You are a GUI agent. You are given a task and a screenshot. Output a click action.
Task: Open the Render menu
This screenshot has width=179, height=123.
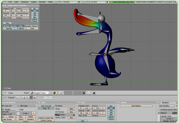[42, 2]
